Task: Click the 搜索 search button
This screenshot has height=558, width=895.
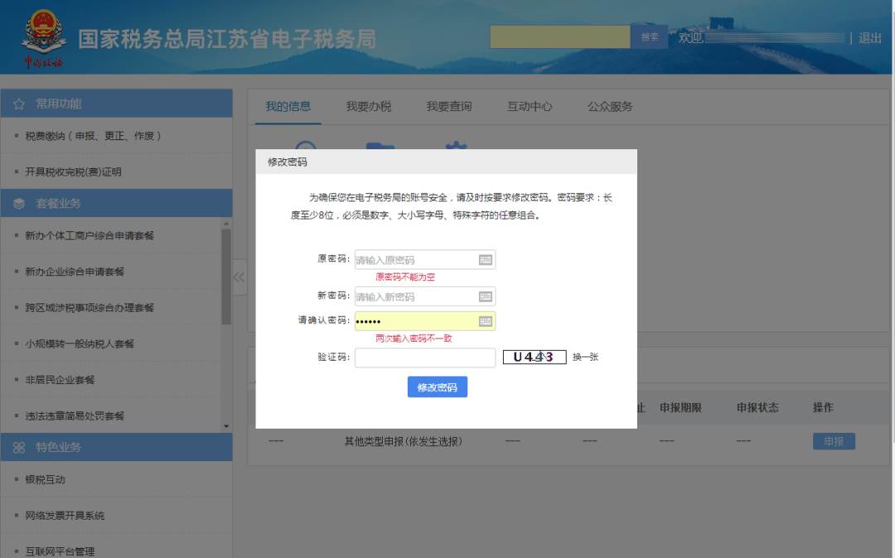Action: coord(650,37)
